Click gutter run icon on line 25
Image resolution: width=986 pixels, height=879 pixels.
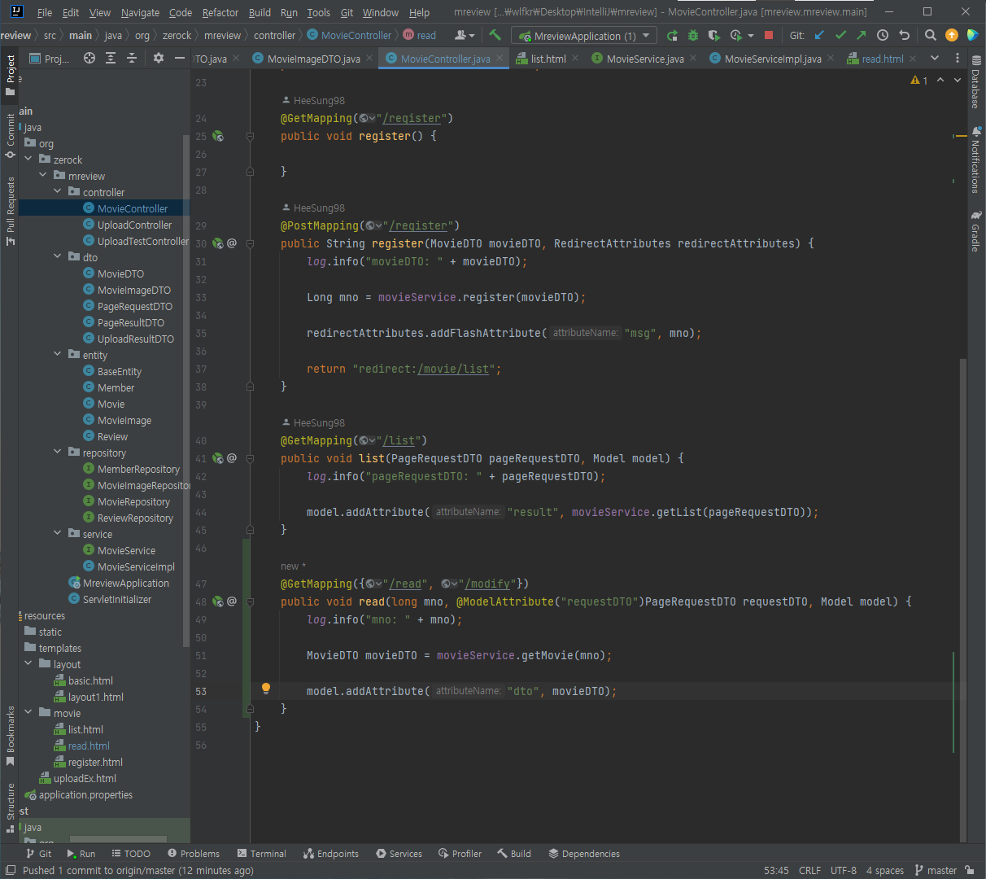(218, 136)
